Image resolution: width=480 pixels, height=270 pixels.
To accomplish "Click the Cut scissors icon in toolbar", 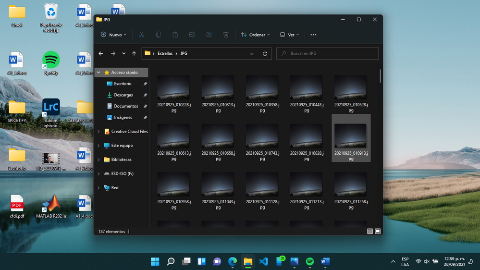I will 141,35.
